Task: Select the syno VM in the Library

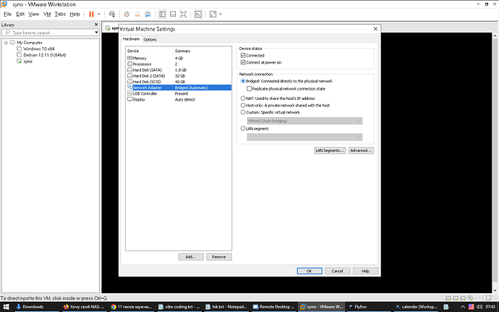Action: click(x=27, y=62)
